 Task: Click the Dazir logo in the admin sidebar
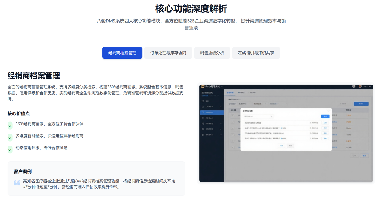pos(202,86)
